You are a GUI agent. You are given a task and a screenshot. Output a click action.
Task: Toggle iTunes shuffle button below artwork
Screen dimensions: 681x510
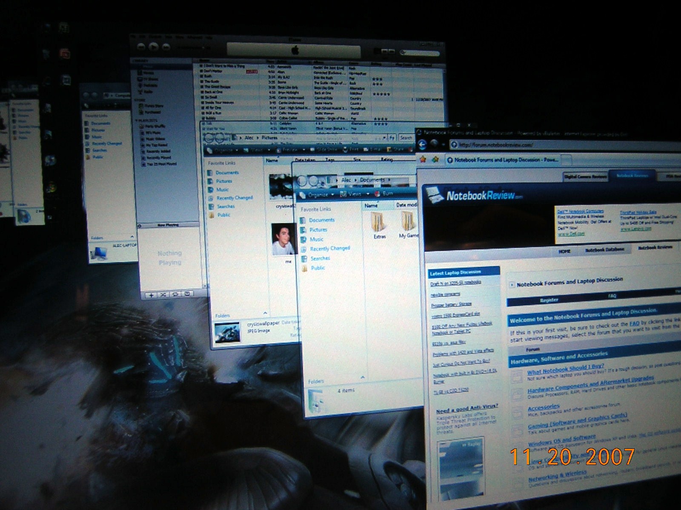(163, 295)
